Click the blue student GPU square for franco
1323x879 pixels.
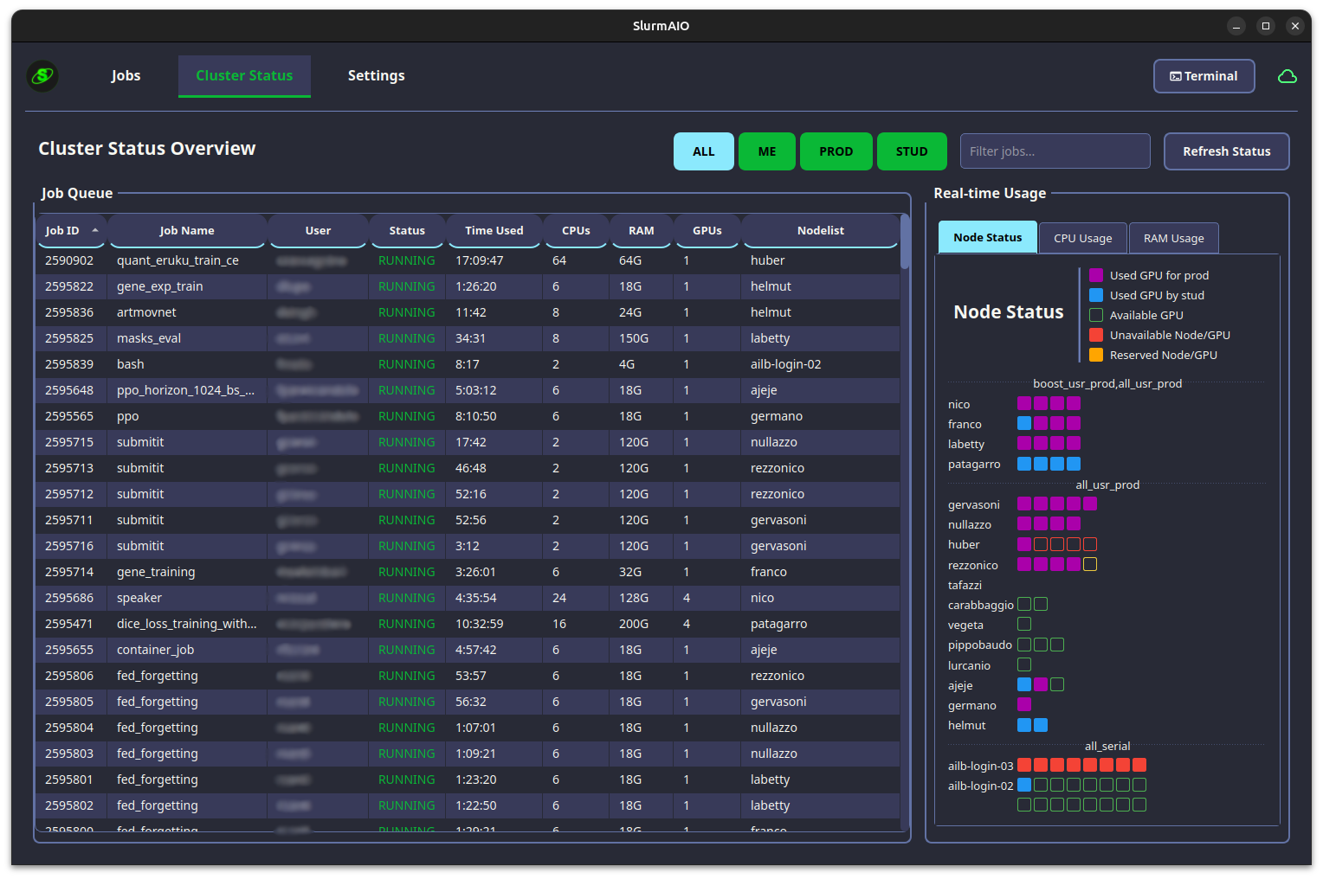pos(1024,423)
